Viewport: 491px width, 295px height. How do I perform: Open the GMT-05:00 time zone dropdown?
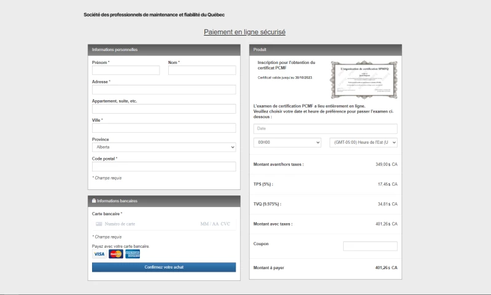pyautogui.click(x=363, y=142)
